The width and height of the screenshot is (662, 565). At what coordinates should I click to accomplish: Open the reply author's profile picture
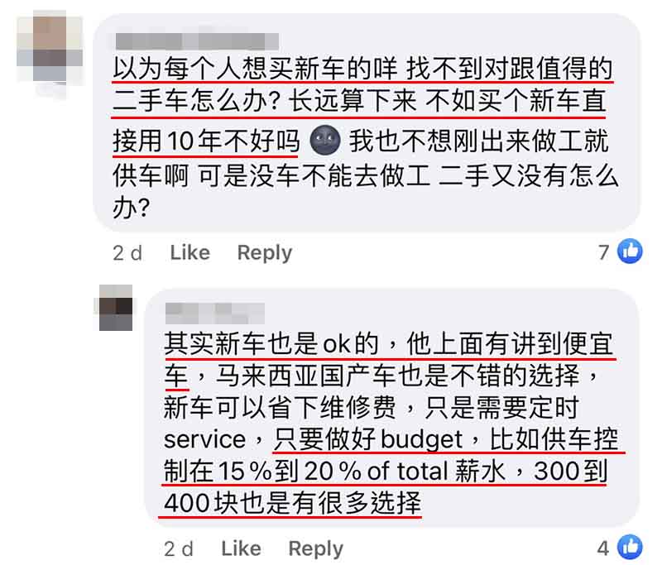116,308
